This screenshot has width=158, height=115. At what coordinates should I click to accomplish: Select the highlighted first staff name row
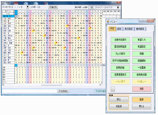(9, 16)
